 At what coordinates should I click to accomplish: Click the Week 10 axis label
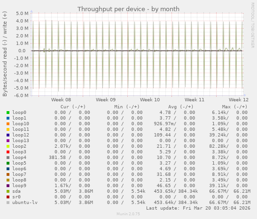(150, 100)
